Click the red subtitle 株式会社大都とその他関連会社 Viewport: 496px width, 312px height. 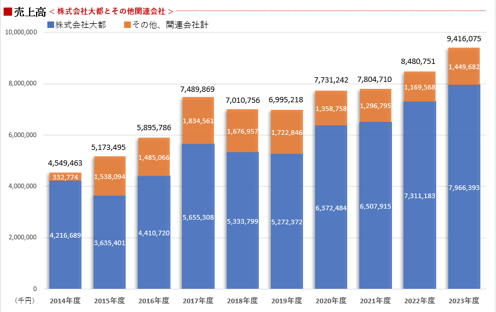(x=111, y=12)
